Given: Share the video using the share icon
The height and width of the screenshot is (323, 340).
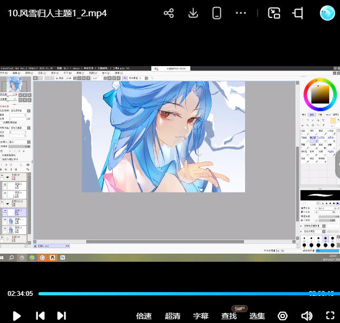Looking at the screenshot, I should click(x=169, y=14).
